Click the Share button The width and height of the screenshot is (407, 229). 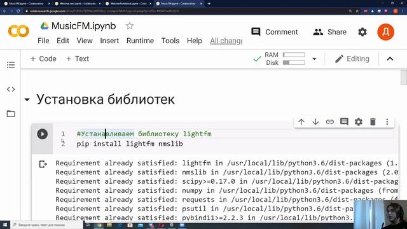329,32
